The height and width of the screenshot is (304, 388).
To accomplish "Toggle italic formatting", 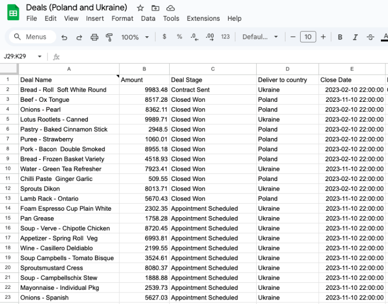I will tap(355, 37).
